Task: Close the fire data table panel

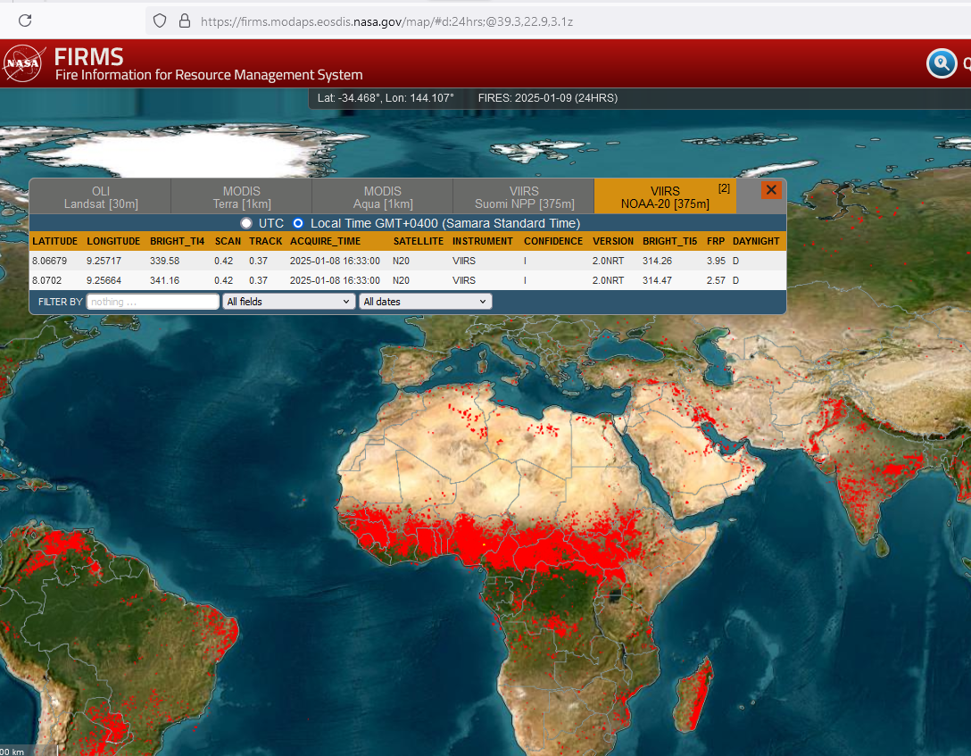Action: coord(771,190)
